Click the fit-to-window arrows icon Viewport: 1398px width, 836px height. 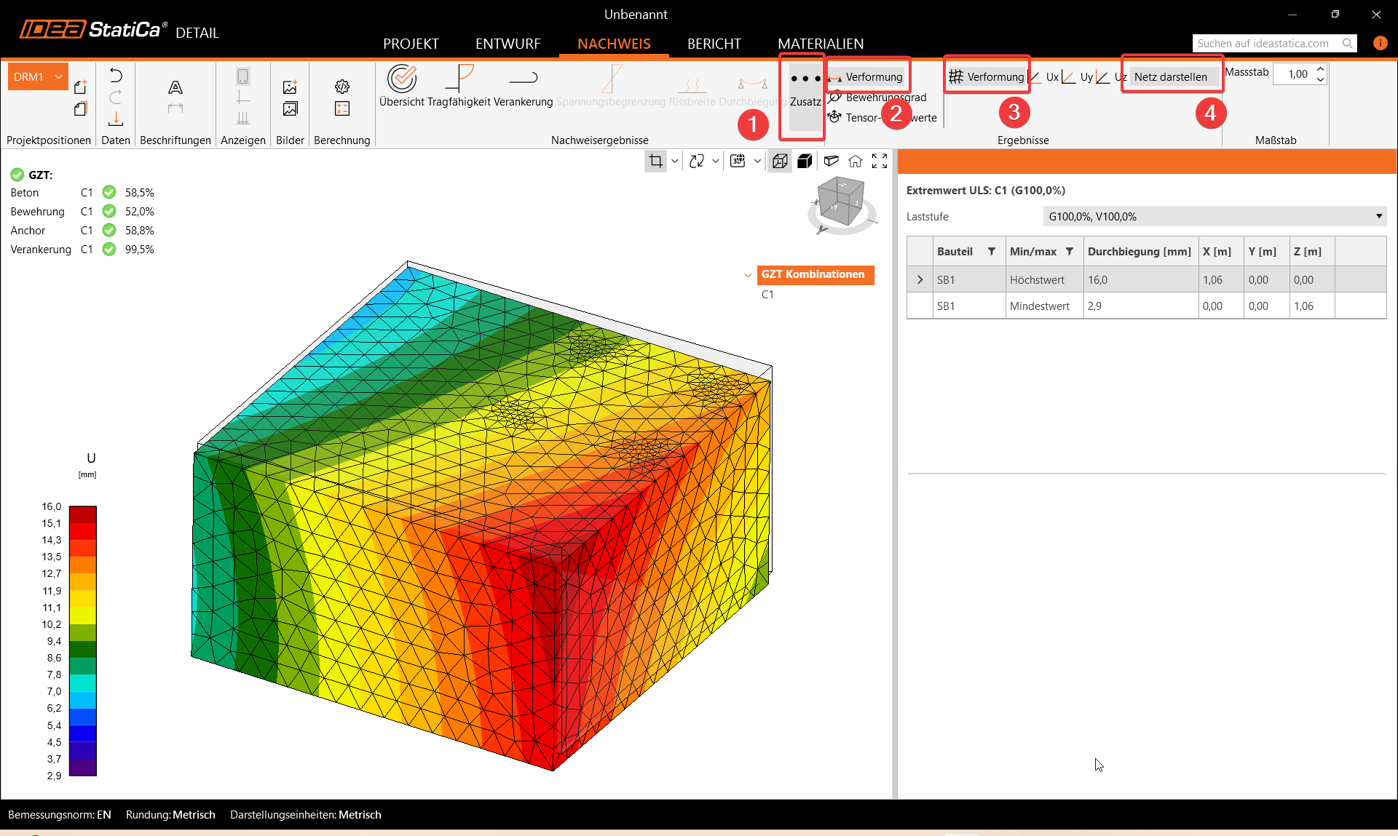[x=880, y=162]
